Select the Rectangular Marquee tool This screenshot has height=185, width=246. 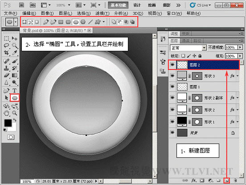(6, 38)
